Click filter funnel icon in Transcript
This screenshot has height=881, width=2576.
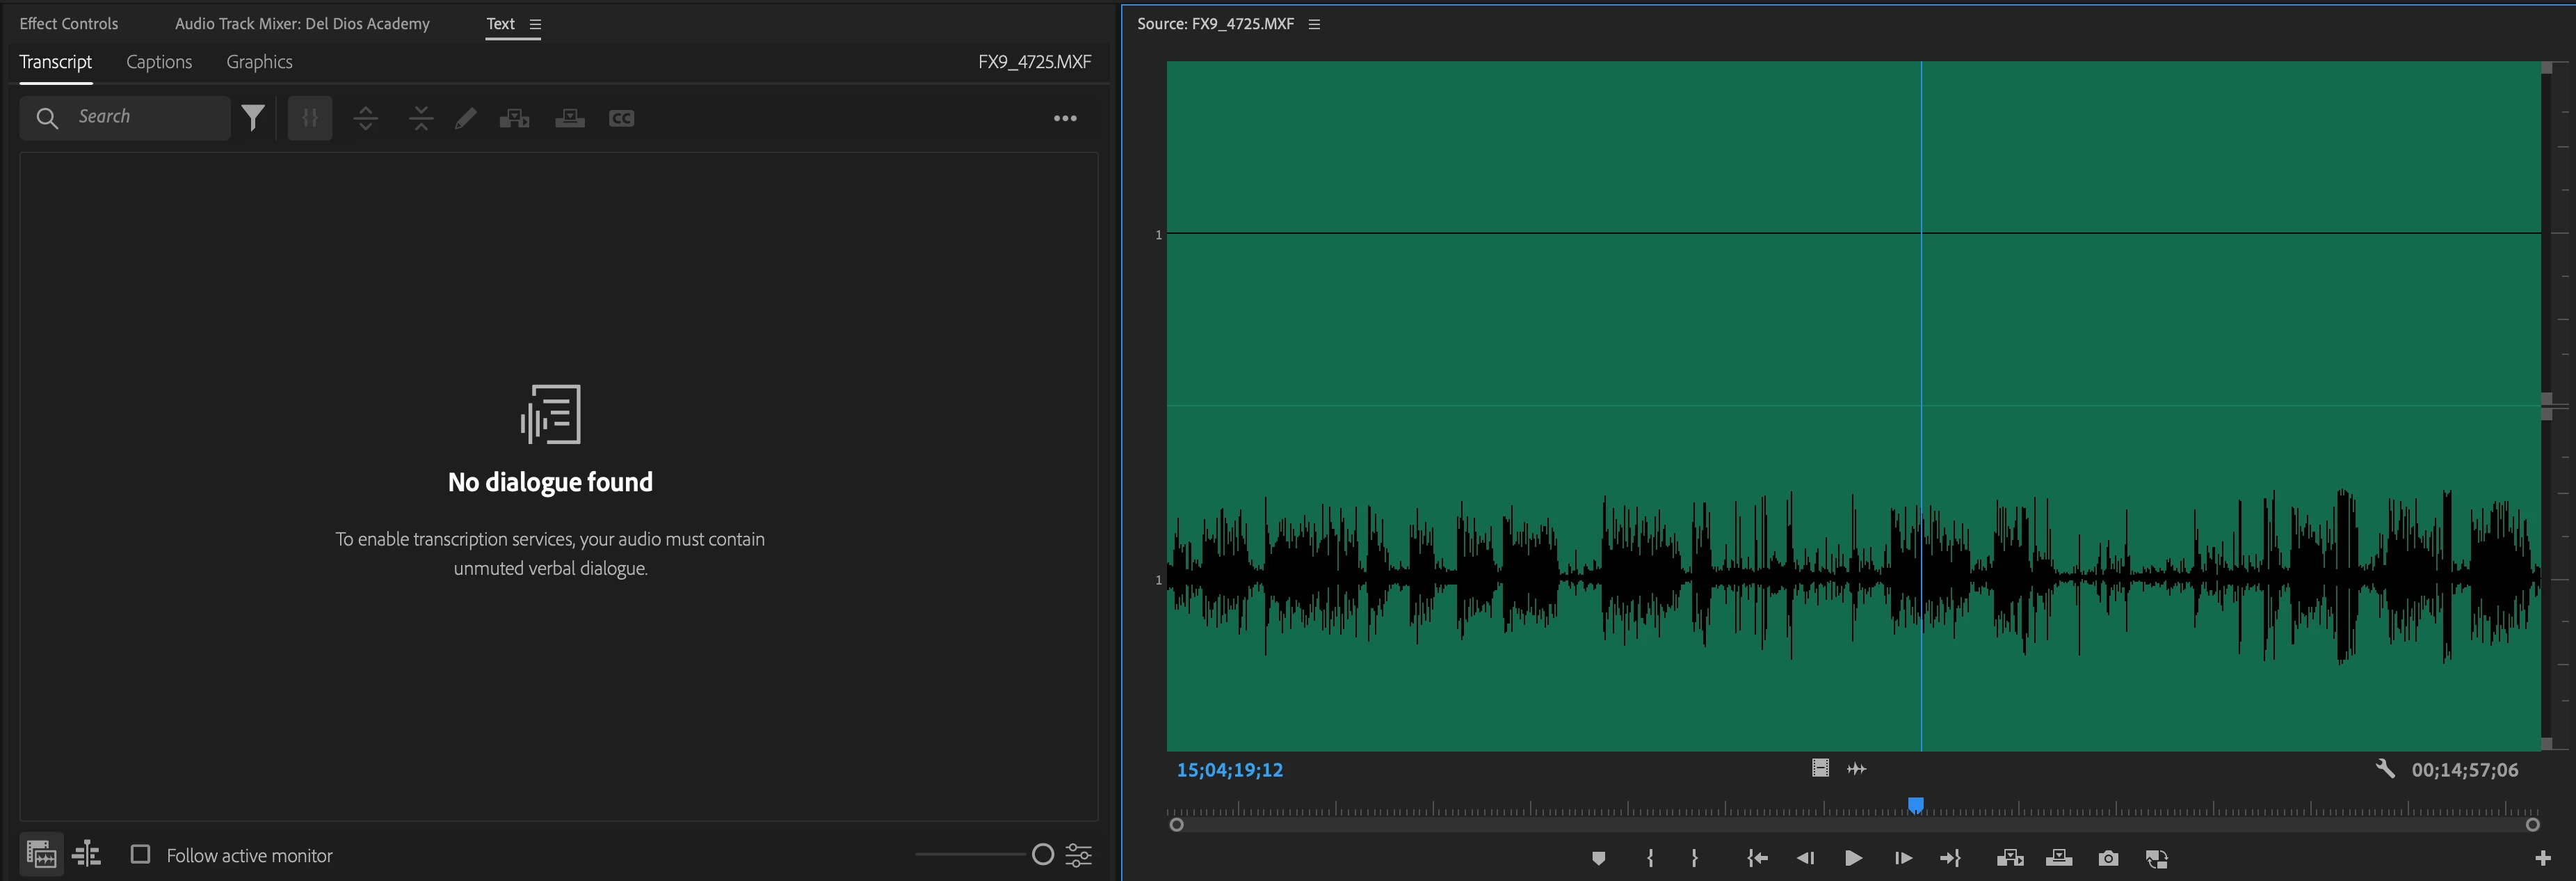coord(253,118)
